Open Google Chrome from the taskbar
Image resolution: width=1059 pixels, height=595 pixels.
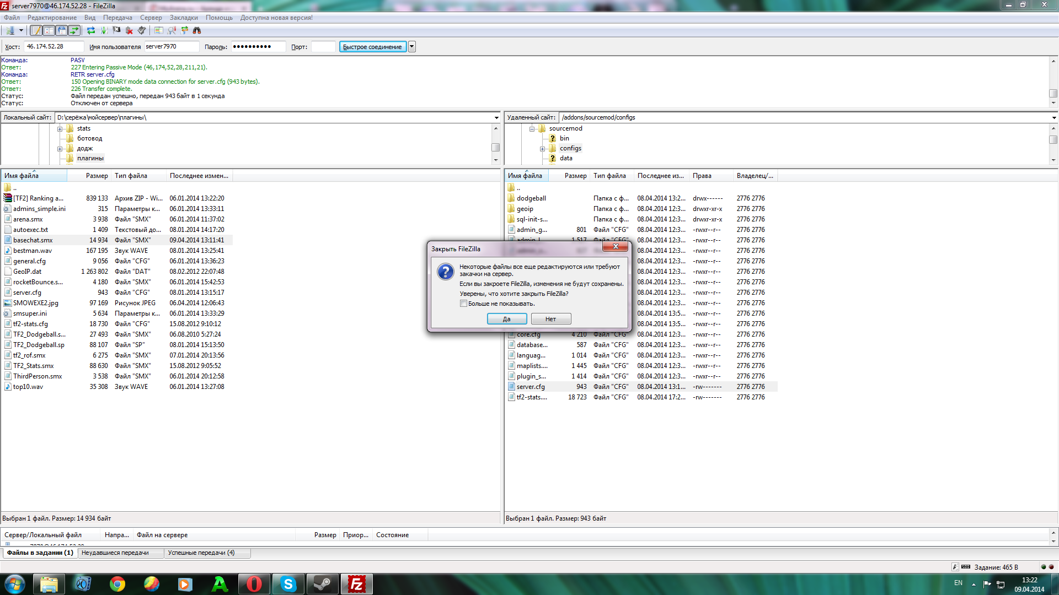coord(117,584)
